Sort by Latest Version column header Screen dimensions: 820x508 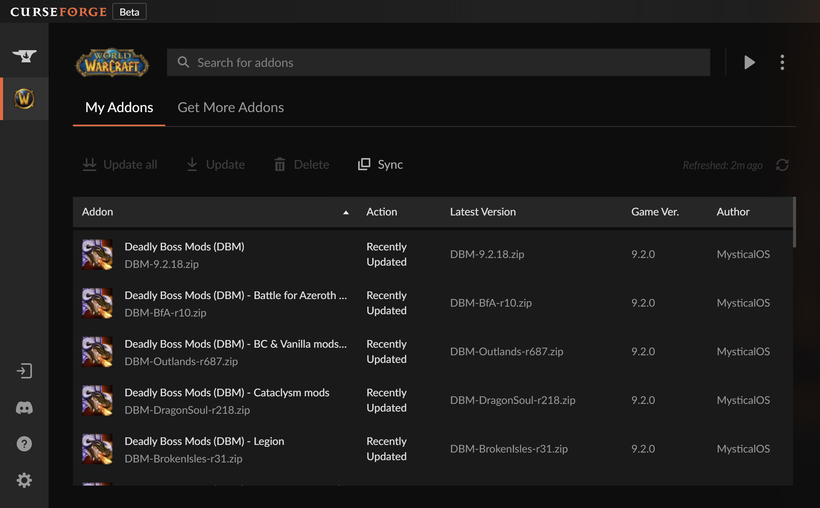(x=483, y=212)
